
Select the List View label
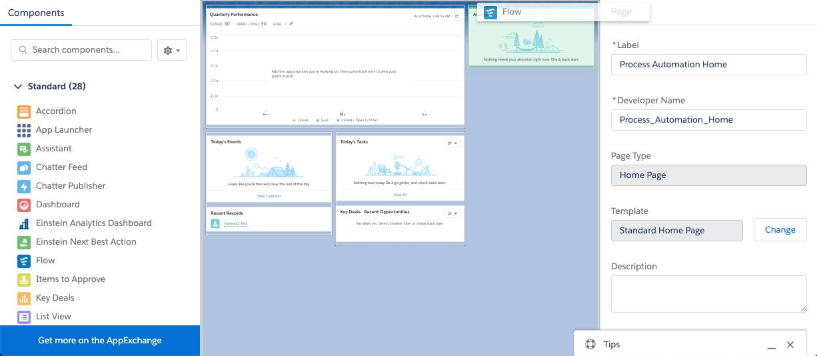(53, 317)
